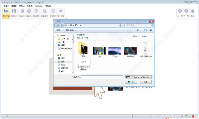199x119 pixels.
Task: Toggle the preview pane icon in dialog
Action: [x=146, y=30]
